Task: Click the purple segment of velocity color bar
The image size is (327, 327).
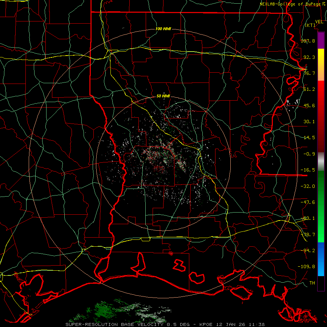Action: coord(321,40)
